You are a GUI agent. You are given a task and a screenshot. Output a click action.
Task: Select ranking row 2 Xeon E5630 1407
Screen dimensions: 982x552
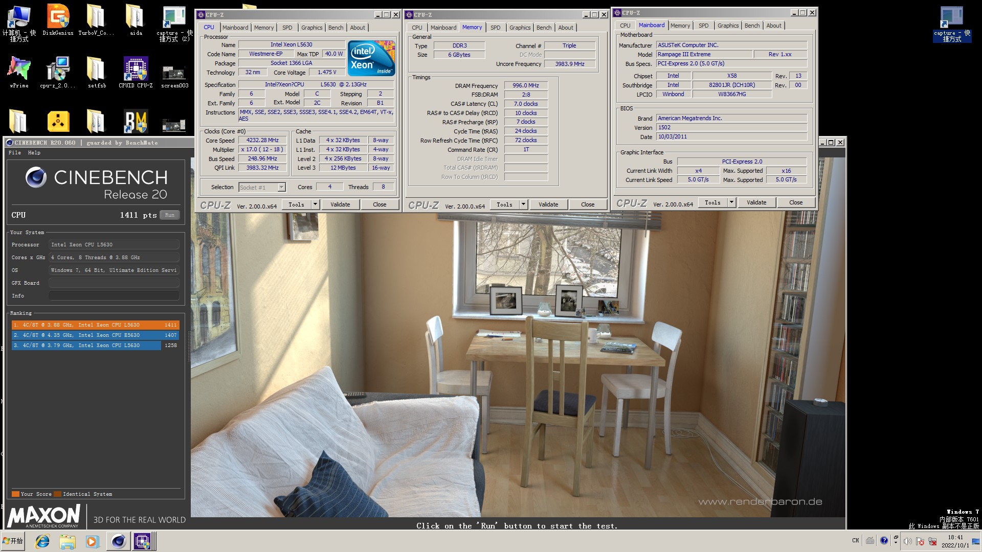[95, 335]
